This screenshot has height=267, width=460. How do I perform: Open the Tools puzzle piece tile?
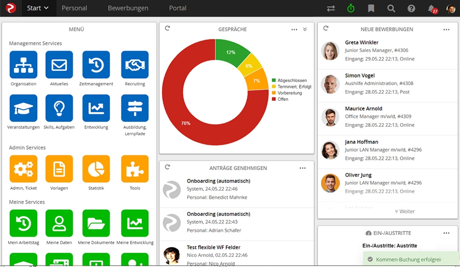pos(135,169)
